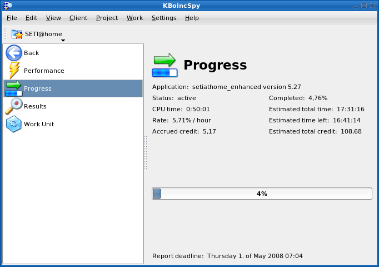This screenshot has width=379, height=267.
Task: Open the View menu
Action: point(53,18)
